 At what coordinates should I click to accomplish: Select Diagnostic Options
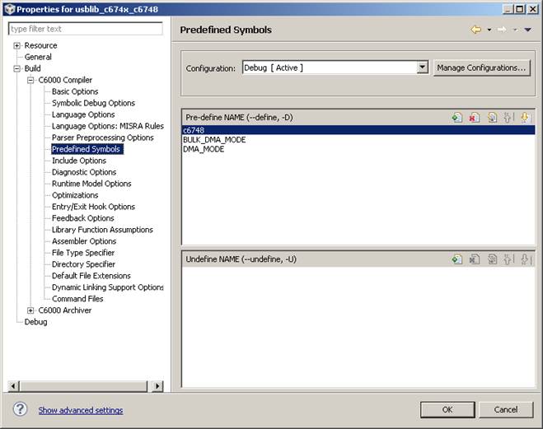84,172
